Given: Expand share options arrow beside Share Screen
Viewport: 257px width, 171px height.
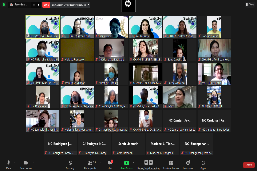Looking at the screenshot, I should pos(134,163).
